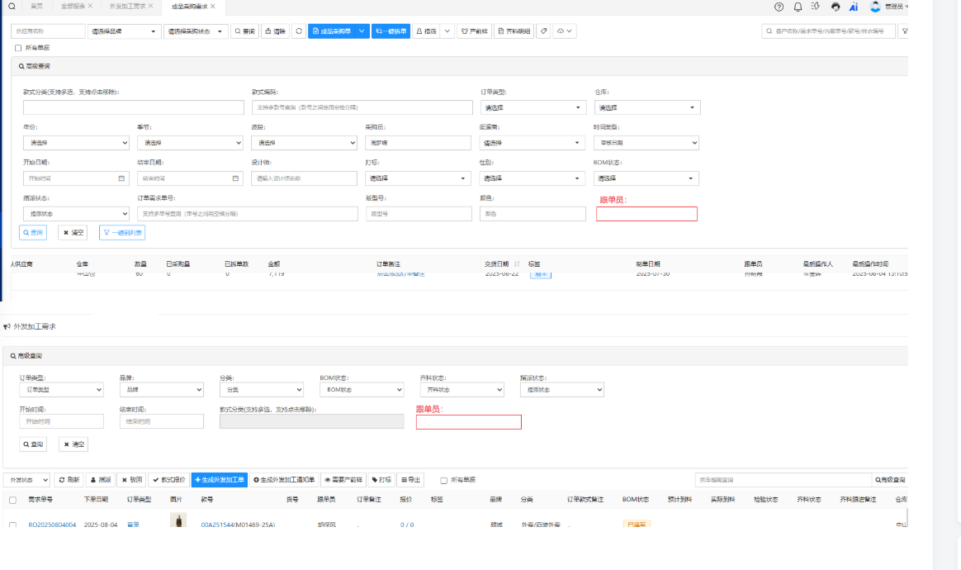Click the 供应商名称 input field

point(49,31)
